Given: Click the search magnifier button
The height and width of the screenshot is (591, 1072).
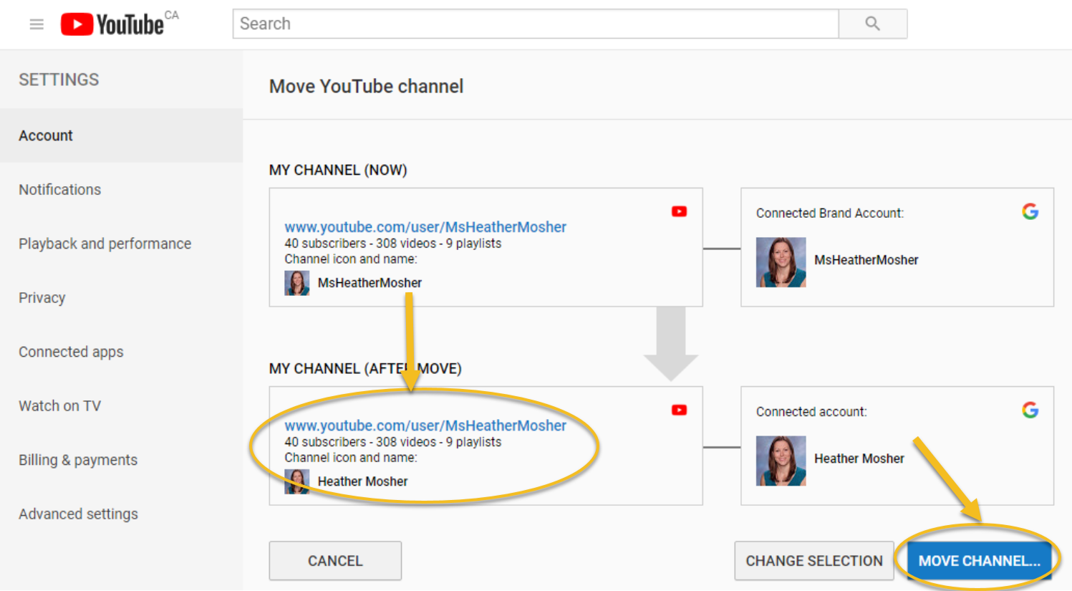Looking at the screenshot, I should click(872, 24).
